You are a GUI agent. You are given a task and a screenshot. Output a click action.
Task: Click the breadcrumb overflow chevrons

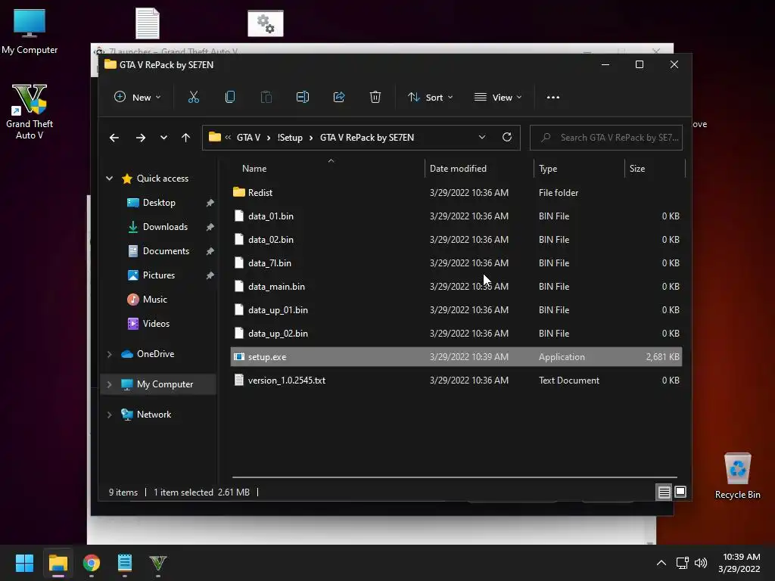coord(228,138)
